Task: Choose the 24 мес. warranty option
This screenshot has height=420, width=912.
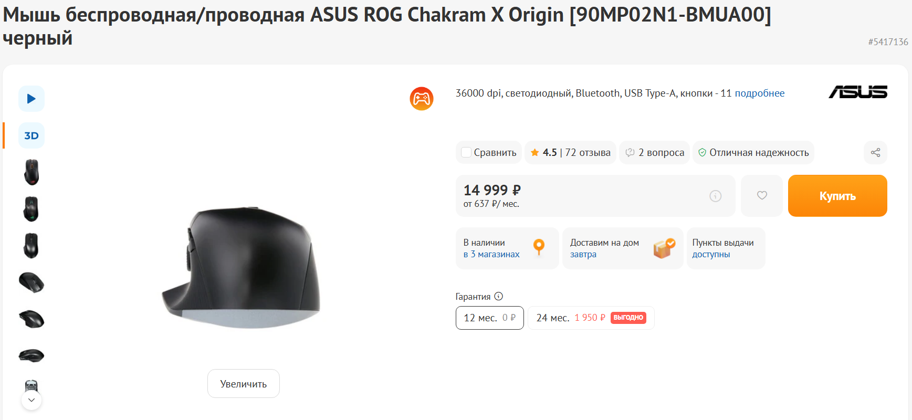Action: pos(591,318)
